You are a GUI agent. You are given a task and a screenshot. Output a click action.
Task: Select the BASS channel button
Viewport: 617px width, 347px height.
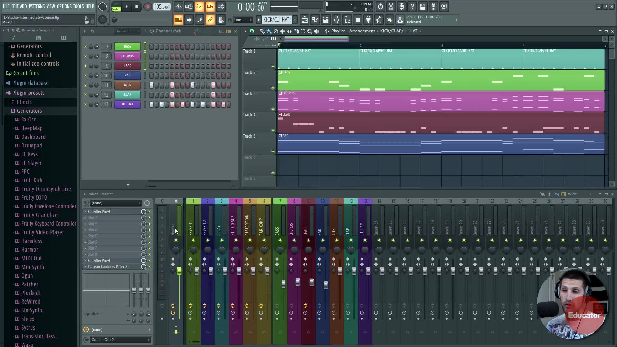(128, 46)
